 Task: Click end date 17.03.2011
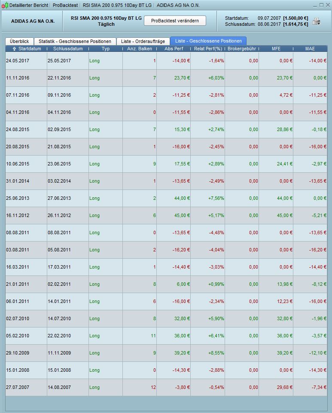(x=59, y=267)
